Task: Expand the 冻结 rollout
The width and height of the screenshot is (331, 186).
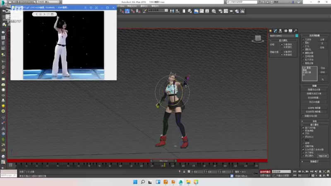Action: click(314, 121)
